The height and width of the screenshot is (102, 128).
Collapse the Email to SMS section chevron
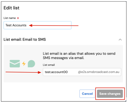pos(120,40)
